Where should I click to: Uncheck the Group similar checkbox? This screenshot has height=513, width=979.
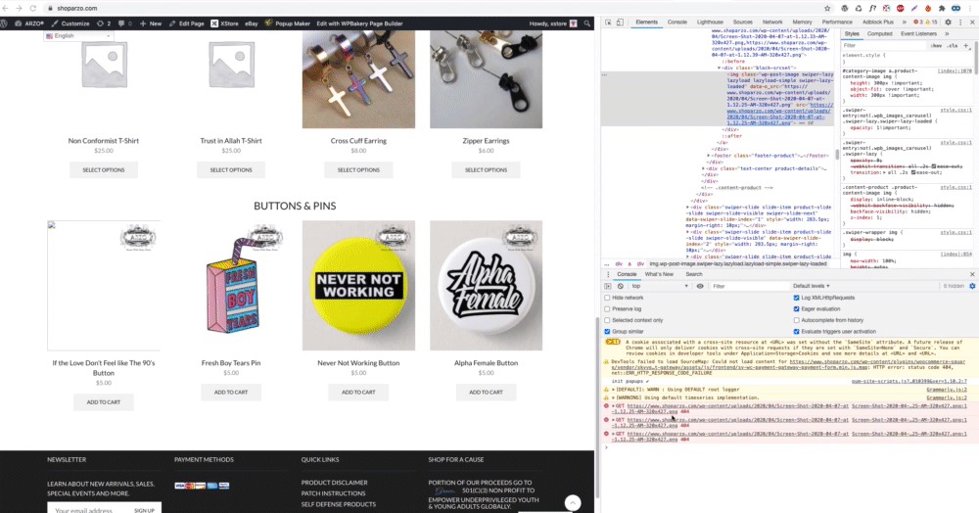pos(607,331)
